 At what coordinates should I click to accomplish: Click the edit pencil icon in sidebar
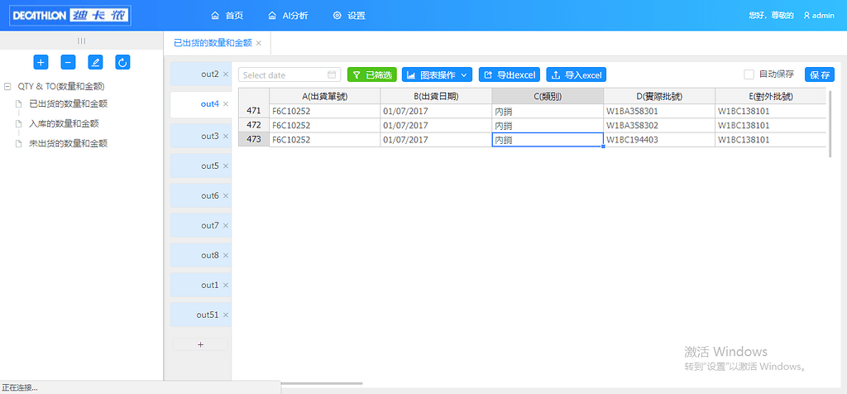(x=95, y=62)
